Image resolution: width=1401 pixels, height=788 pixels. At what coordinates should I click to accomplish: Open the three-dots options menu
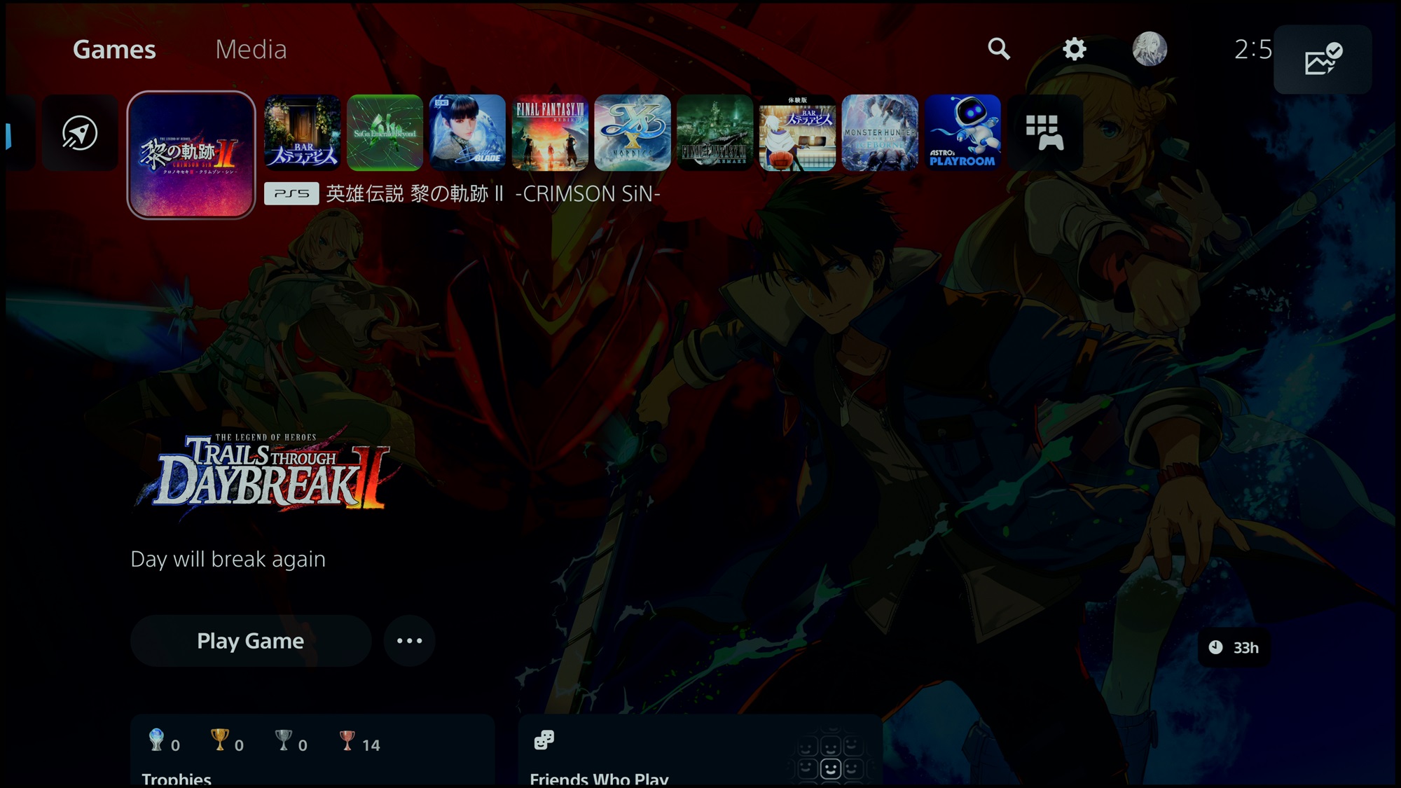tap(410, 641)
